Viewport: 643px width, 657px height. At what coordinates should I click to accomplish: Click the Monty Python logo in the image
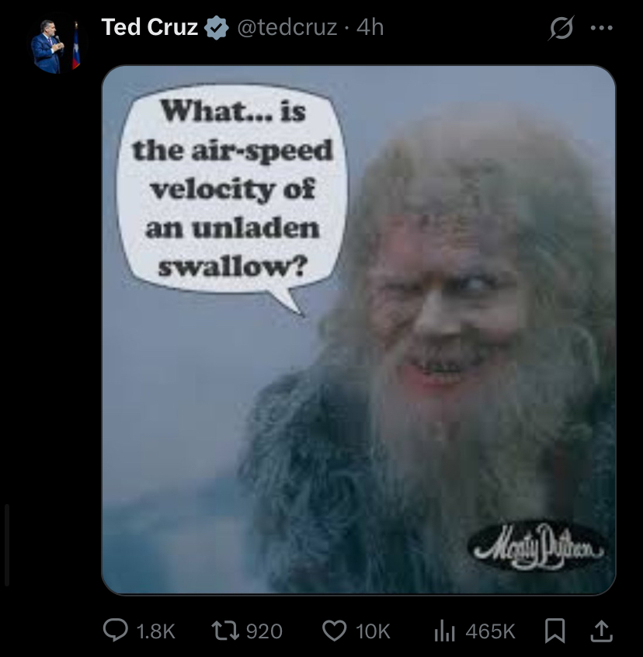click(x=537, y=547)
